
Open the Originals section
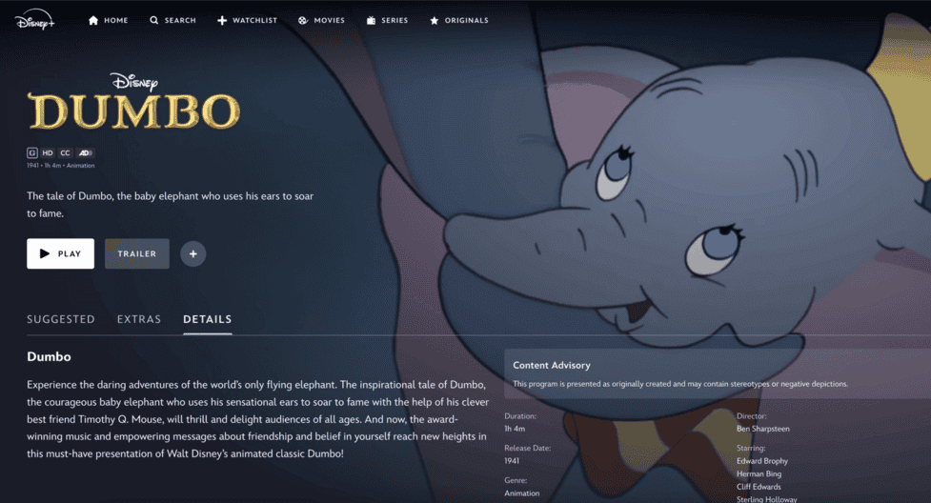[x=459, y=20]
